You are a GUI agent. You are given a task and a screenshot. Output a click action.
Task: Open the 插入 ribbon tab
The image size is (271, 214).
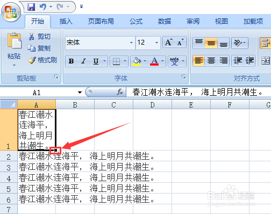(x=66, y=22)
